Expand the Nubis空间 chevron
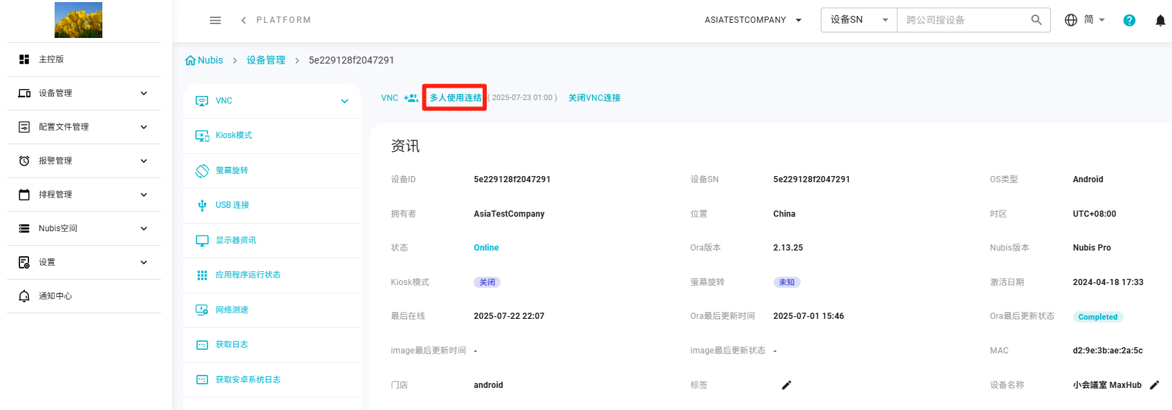Image resolution: width=1172 pixels, height=410 pixels. click(144, 228)
